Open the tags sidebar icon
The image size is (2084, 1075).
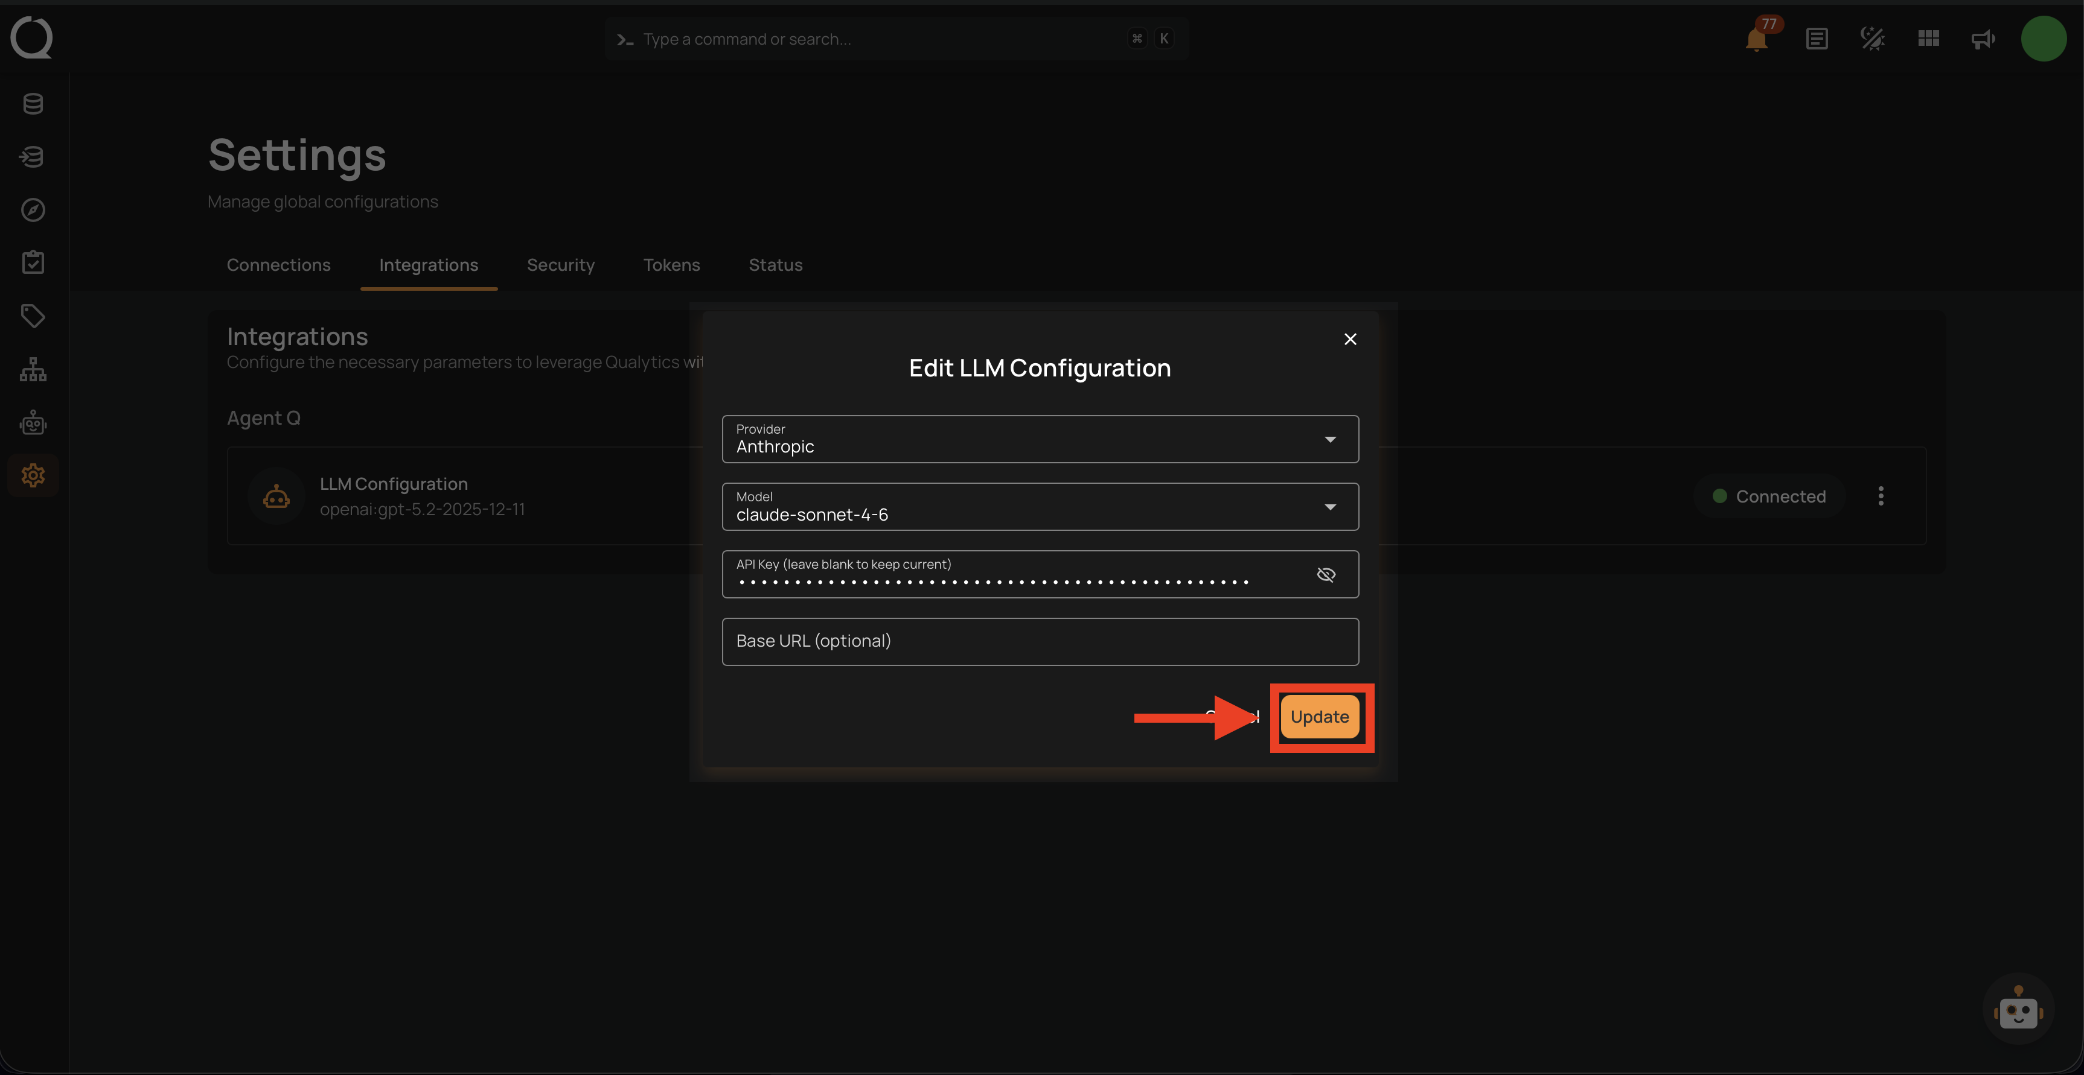[x=33, y=316]
